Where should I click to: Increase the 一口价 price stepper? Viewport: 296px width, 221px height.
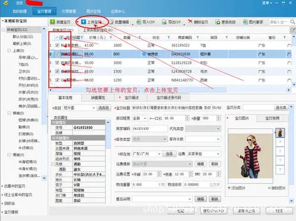[187, 117]
